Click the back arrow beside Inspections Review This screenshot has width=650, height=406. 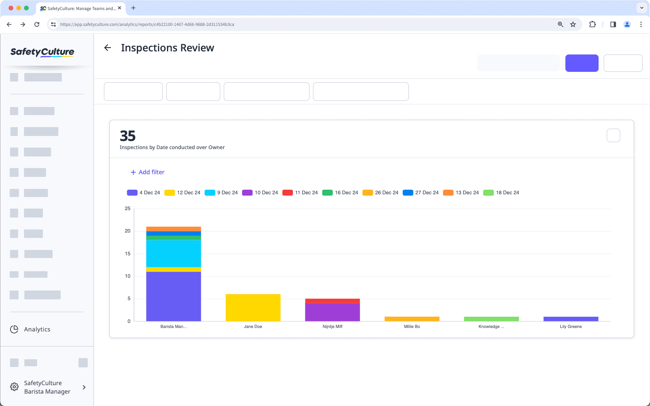[x=108, y=48]
